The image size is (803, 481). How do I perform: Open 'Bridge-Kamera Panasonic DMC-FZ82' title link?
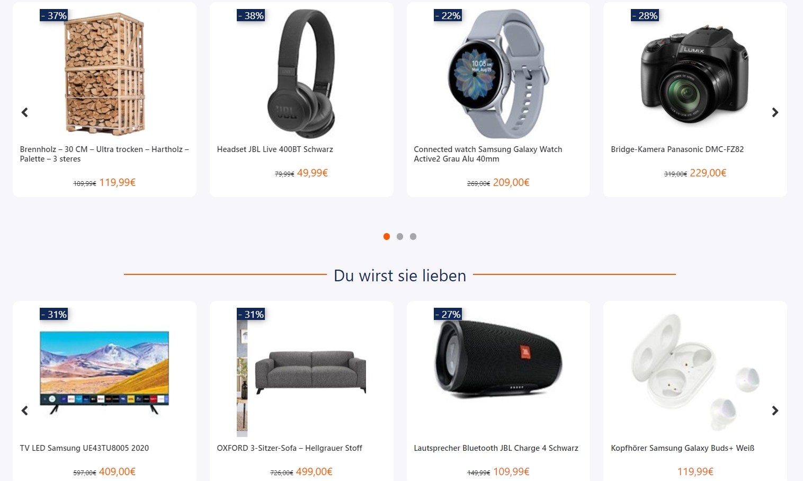coord(677,149)
